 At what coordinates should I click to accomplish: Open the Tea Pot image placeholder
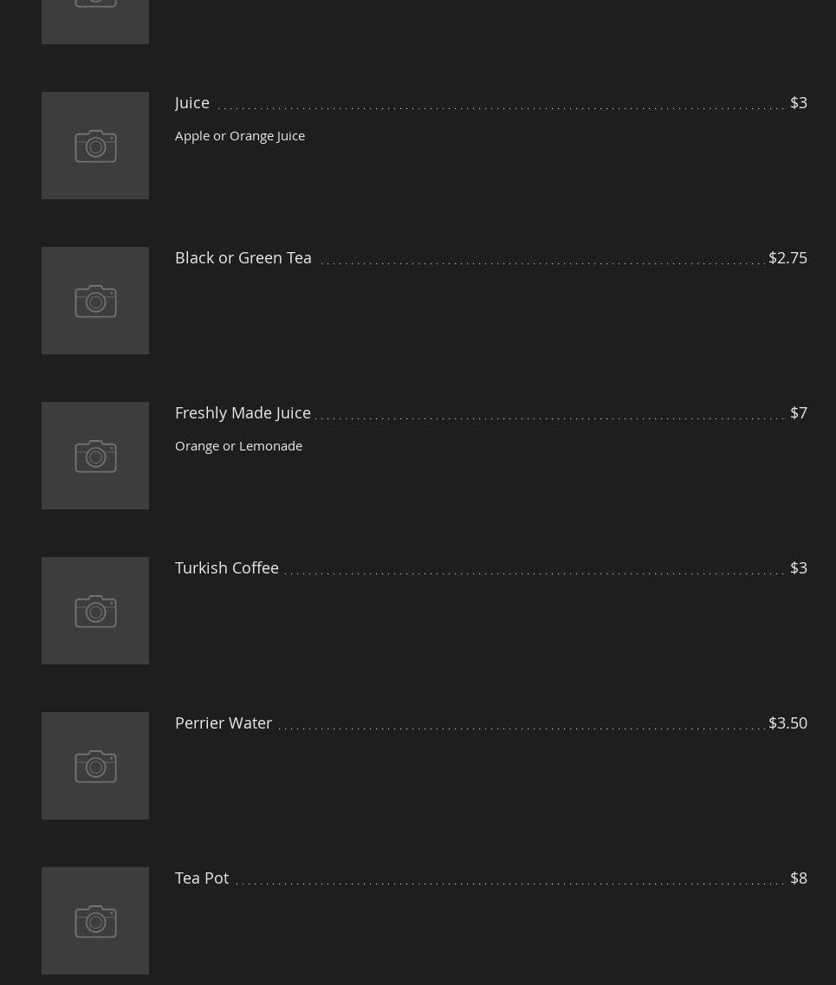95,921
